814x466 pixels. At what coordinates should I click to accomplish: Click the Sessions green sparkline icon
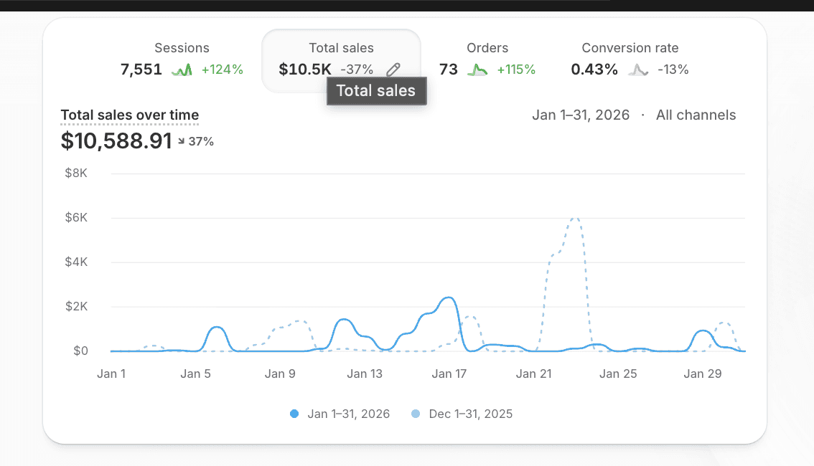pos(182,70)
